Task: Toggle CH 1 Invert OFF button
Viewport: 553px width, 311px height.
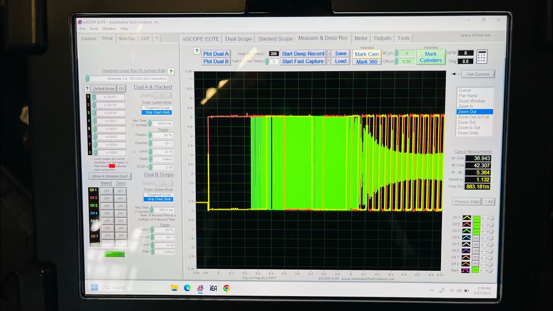Action: pyautogui.click(x=107, y=191)
